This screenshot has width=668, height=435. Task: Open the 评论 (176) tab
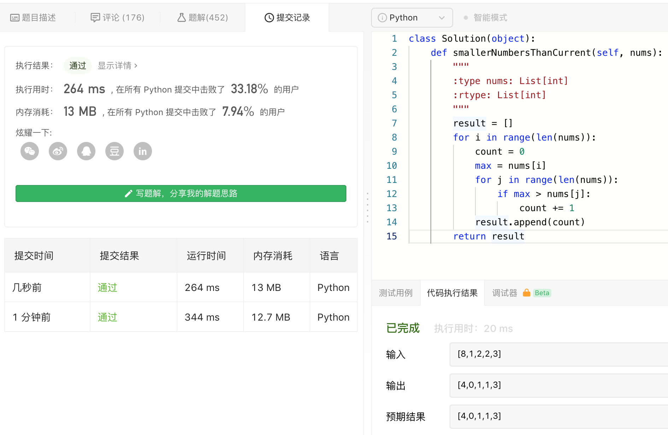point(118,18)
